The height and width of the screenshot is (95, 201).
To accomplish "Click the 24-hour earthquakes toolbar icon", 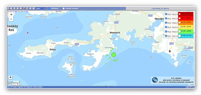I will click(x=8, y=8).
